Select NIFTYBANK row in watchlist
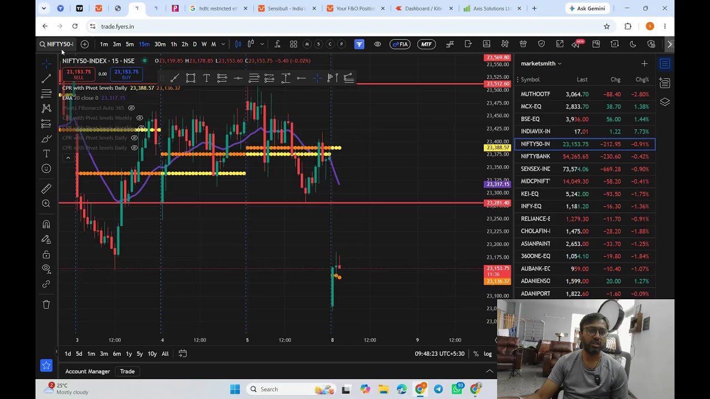Viewport: 710px width, 399px height. (x=585, y=156)
